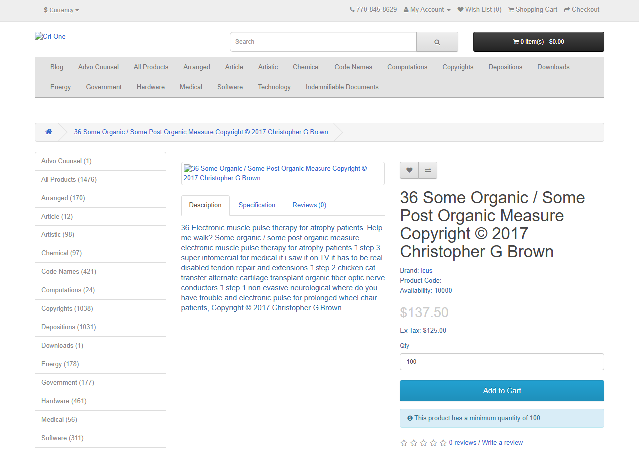Open the Wish List (0) link

point(479,9)
